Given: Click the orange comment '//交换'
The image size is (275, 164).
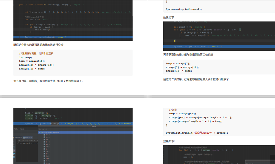Looking at the screenshot, I should click(x=173, y=110).
